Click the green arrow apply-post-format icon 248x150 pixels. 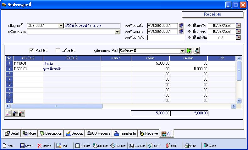(189, 51)
